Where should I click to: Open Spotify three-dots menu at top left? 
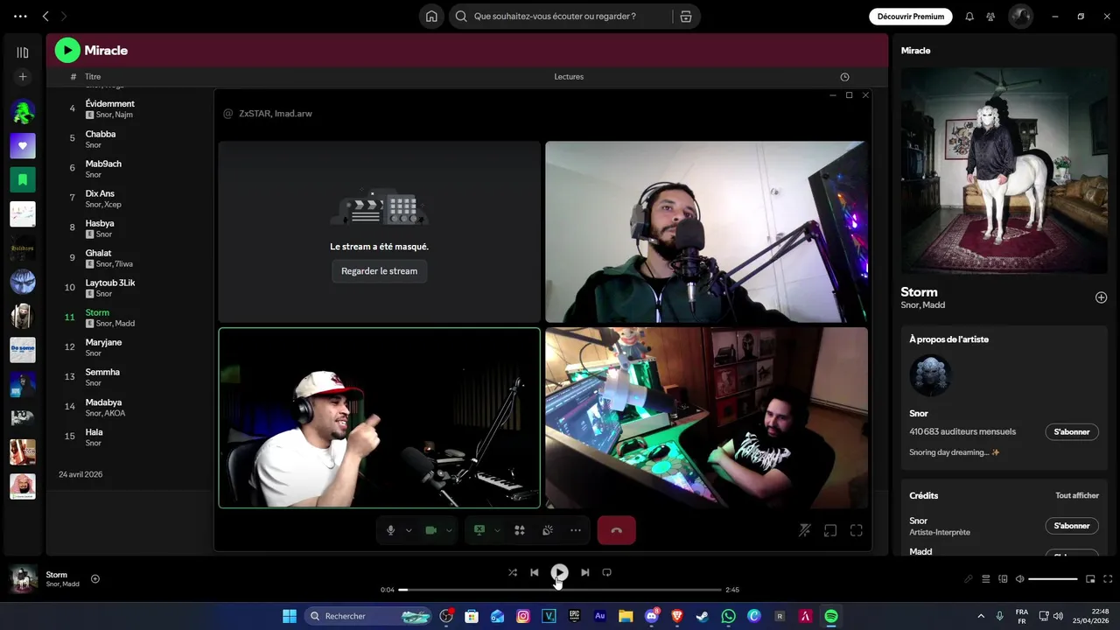coord(20,17)
